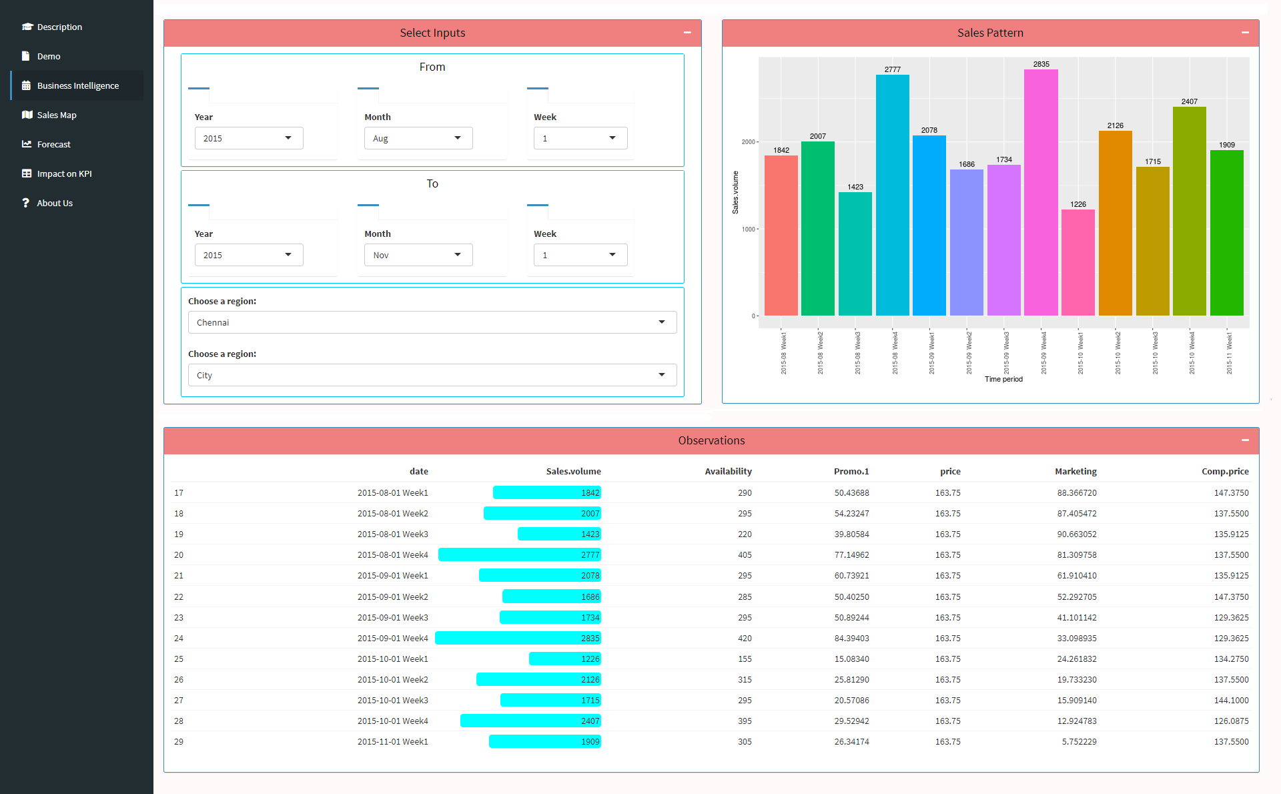The height and width of the screenshot is (794, 1281).
Task: Click the Select Inputs panel title
Action: pyautogui.click(x=432, y=33)
